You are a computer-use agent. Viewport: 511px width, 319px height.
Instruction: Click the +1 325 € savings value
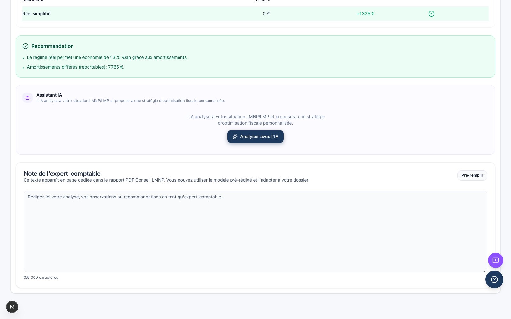pos(365,14)
